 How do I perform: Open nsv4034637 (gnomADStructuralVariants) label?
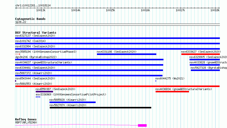click(44, 62)
